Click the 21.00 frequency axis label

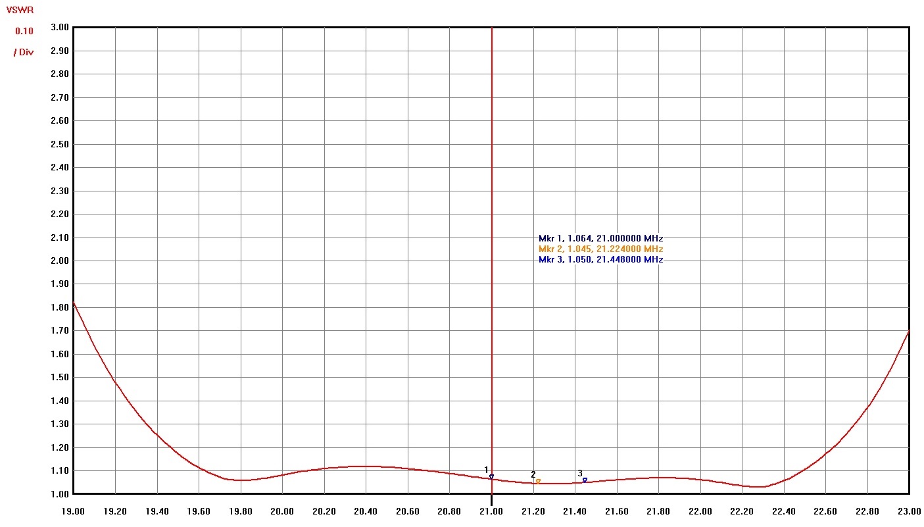(491, 511)
